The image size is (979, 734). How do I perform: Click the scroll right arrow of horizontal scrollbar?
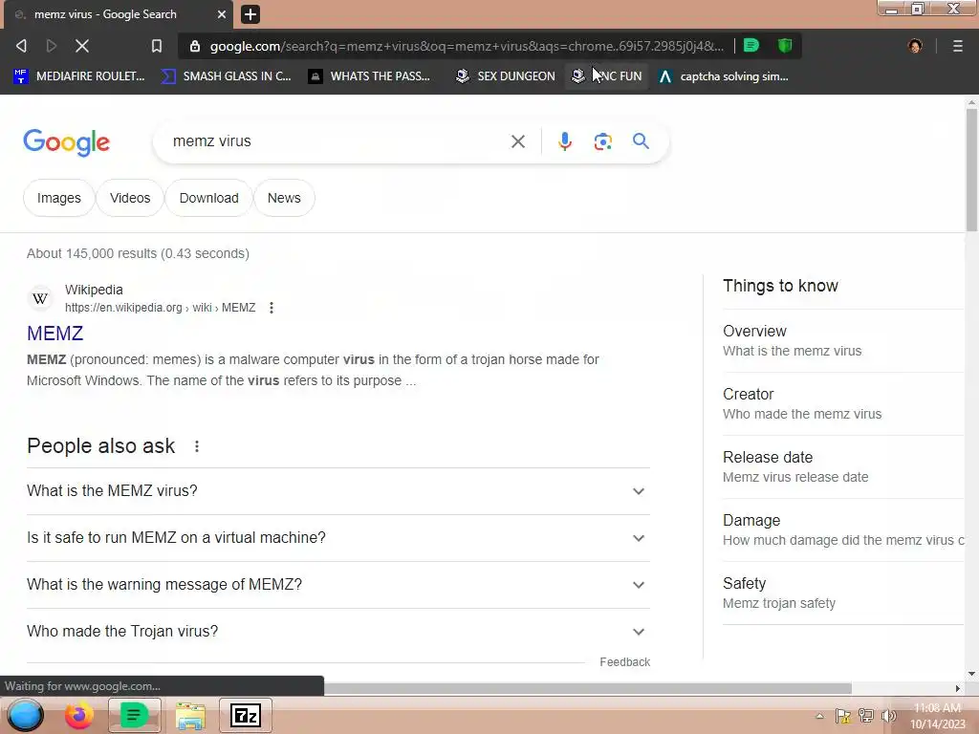(x=957, y=688)
